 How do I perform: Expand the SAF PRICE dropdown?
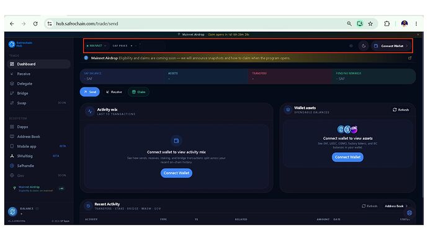tap(125, 46)
